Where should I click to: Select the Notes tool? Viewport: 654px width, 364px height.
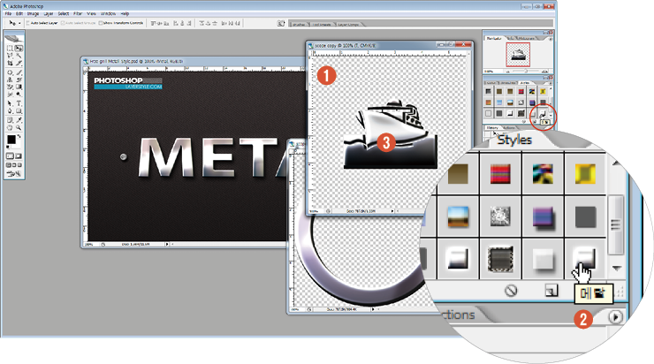point(11,120)
